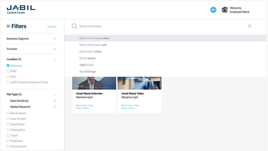Select 'Brand Information video' suggestion
Viewport: 268px width, 151px height.
165,38
